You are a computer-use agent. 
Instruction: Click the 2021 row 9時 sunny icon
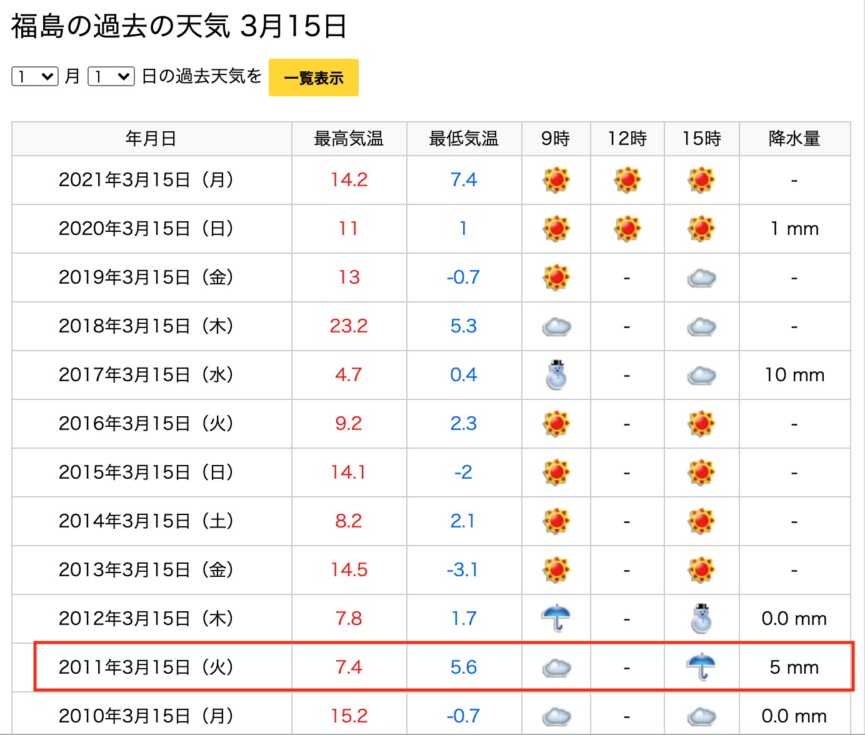click(x=556, y=180)
